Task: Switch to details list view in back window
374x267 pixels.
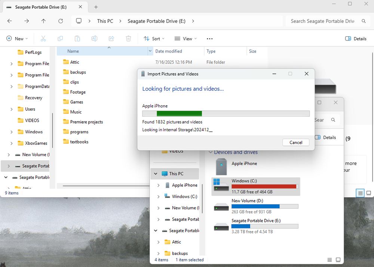Action: 329,260
